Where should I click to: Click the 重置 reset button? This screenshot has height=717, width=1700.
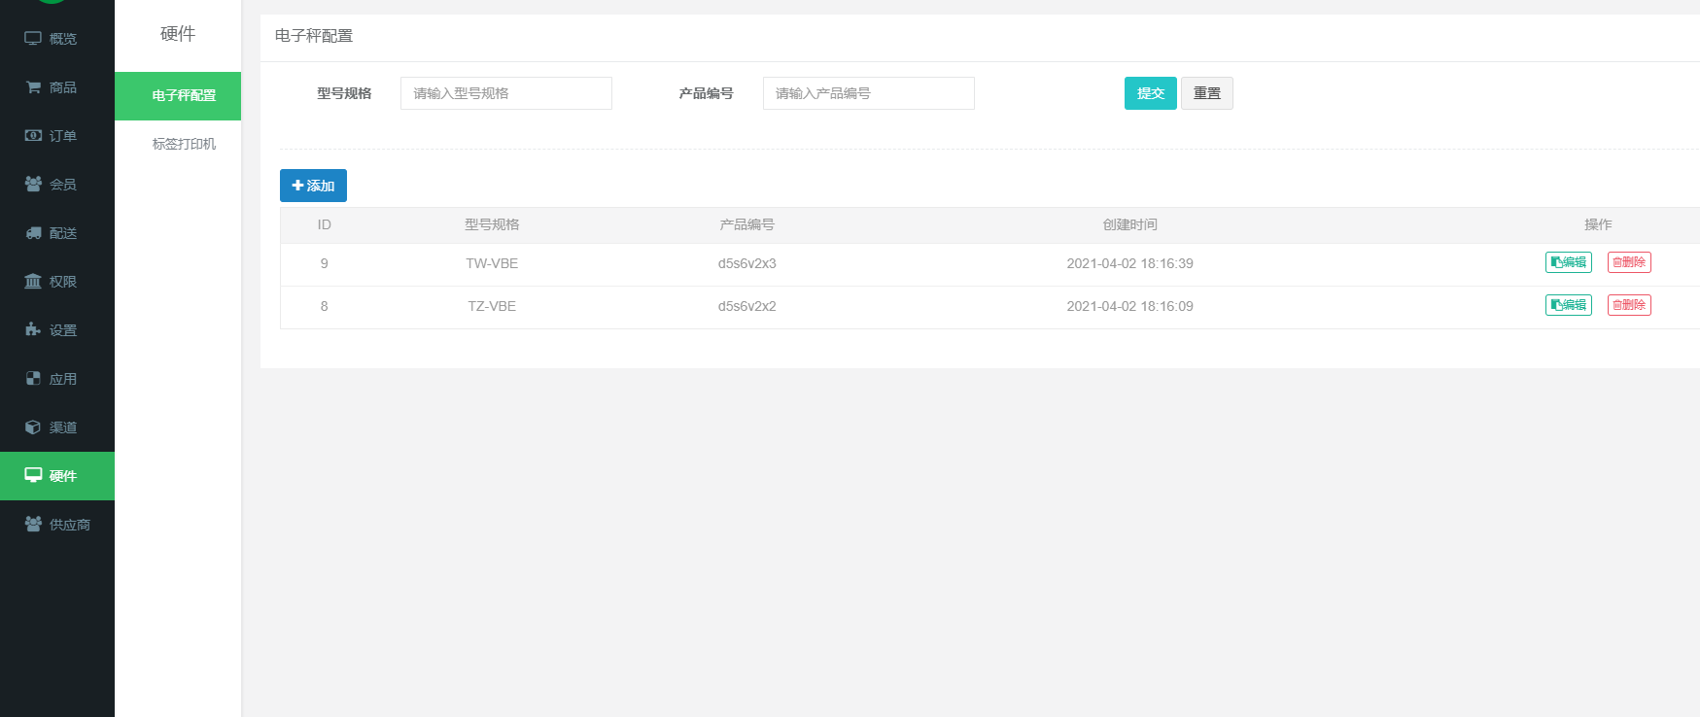1206,93
